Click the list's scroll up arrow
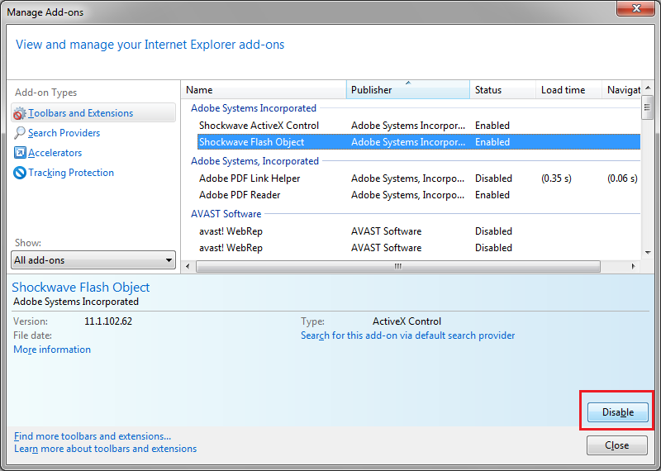 [x=648, y=88]
